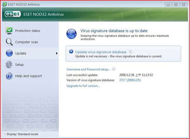The height and width of the screenshot is (139, 190).
Task: Click the ESET logo in header
Action: pyautogui.click(x=13, y=14)
